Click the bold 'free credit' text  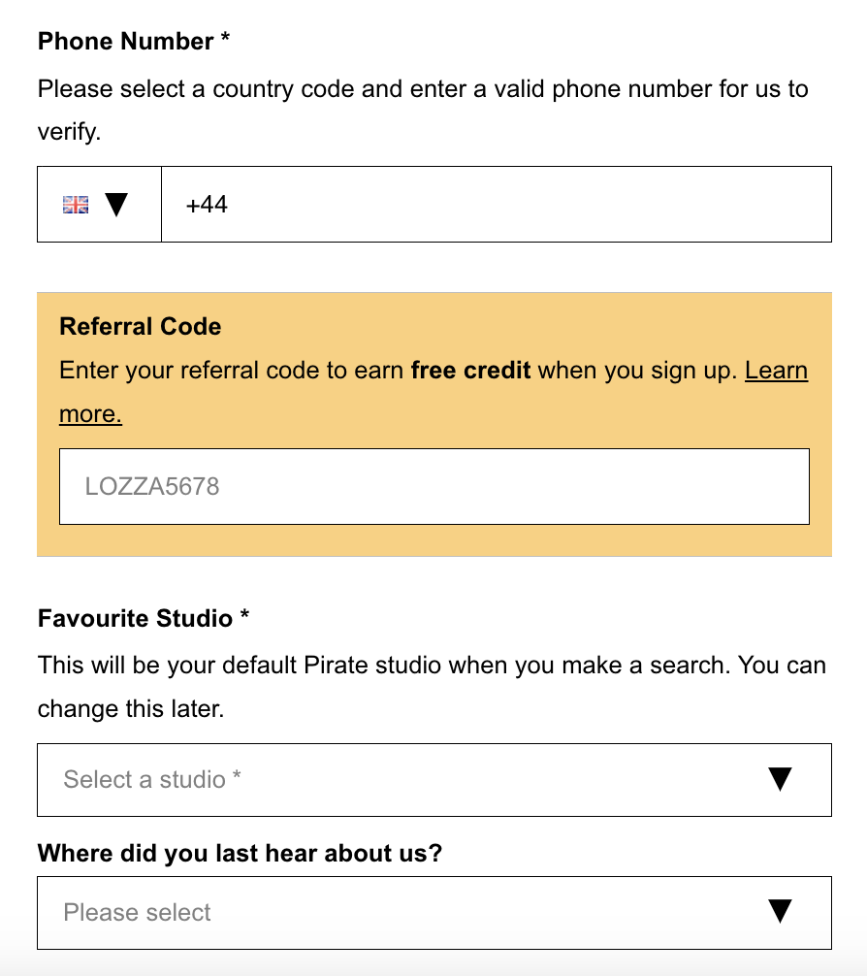[x=470, y=371]
